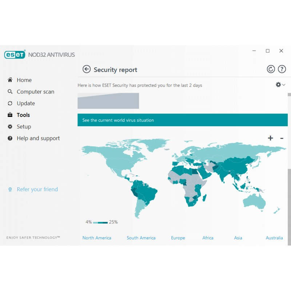Zoom in on map with plus icon
This screenshot has height=291, width=291.
[270, 138]
